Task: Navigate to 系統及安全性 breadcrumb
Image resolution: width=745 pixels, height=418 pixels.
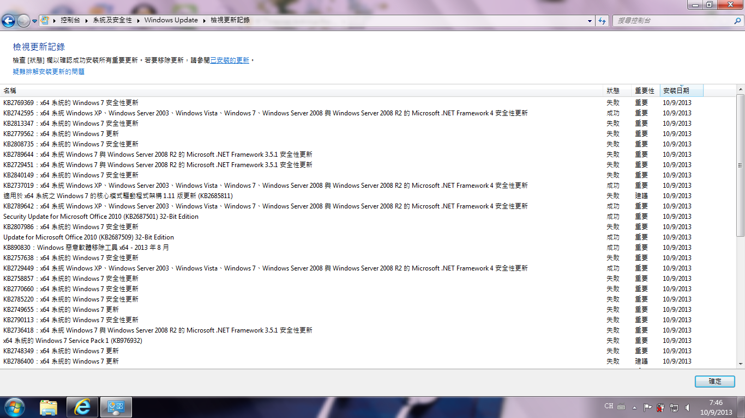Action: [x=112, y=20]
